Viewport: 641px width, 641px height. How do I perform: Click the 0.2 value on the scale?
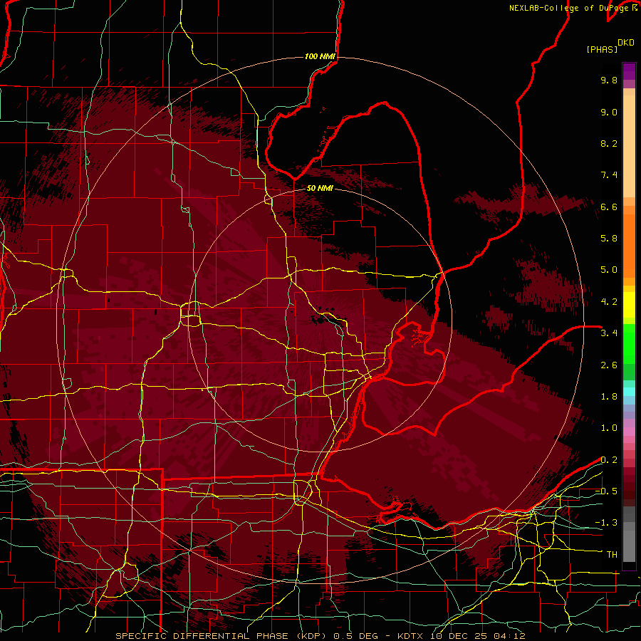point(609,460)
